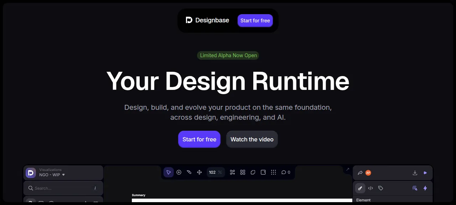The width and height of the screenshot is (456, 205).
Task: Click the add element plus-circle tool
Action: click(179, 172)
